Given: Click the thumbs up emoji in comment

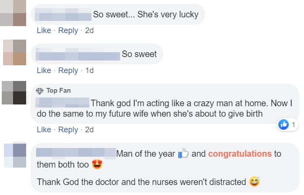Looking at the screenshot, I should pyautogui.click(x=183, y=154).
